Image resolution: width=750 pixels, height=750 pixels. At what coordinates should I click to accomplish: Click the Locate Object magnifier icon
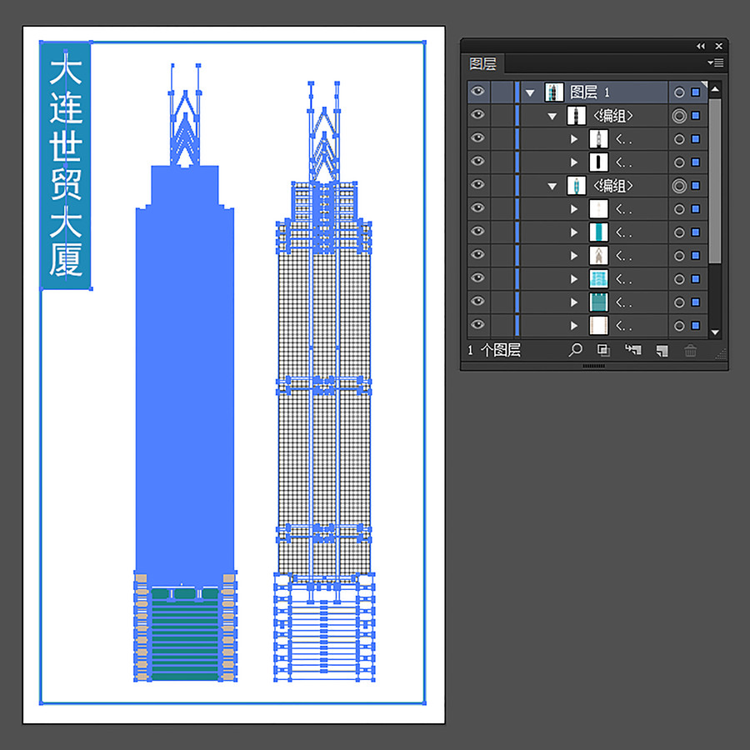tap(575, 350)
